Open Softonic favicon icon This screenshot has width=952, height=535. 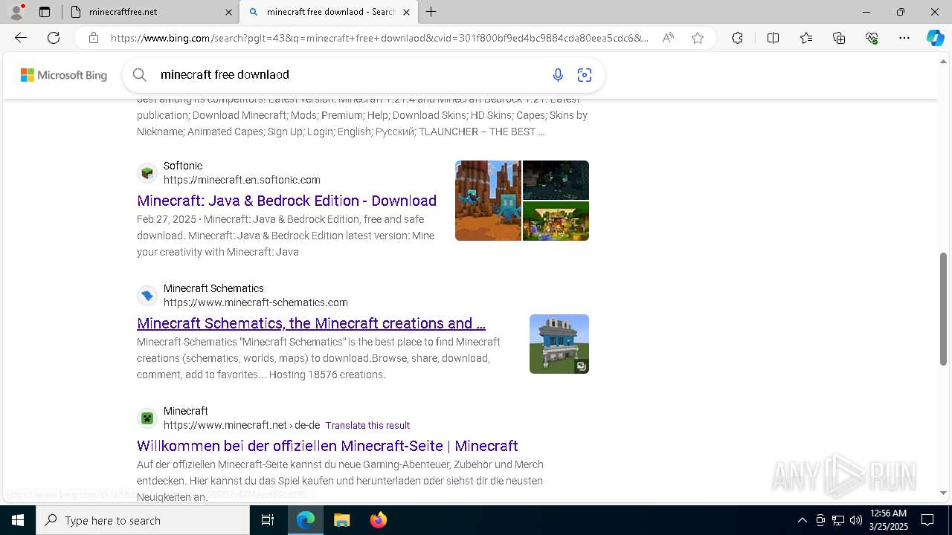click(147, 173)
